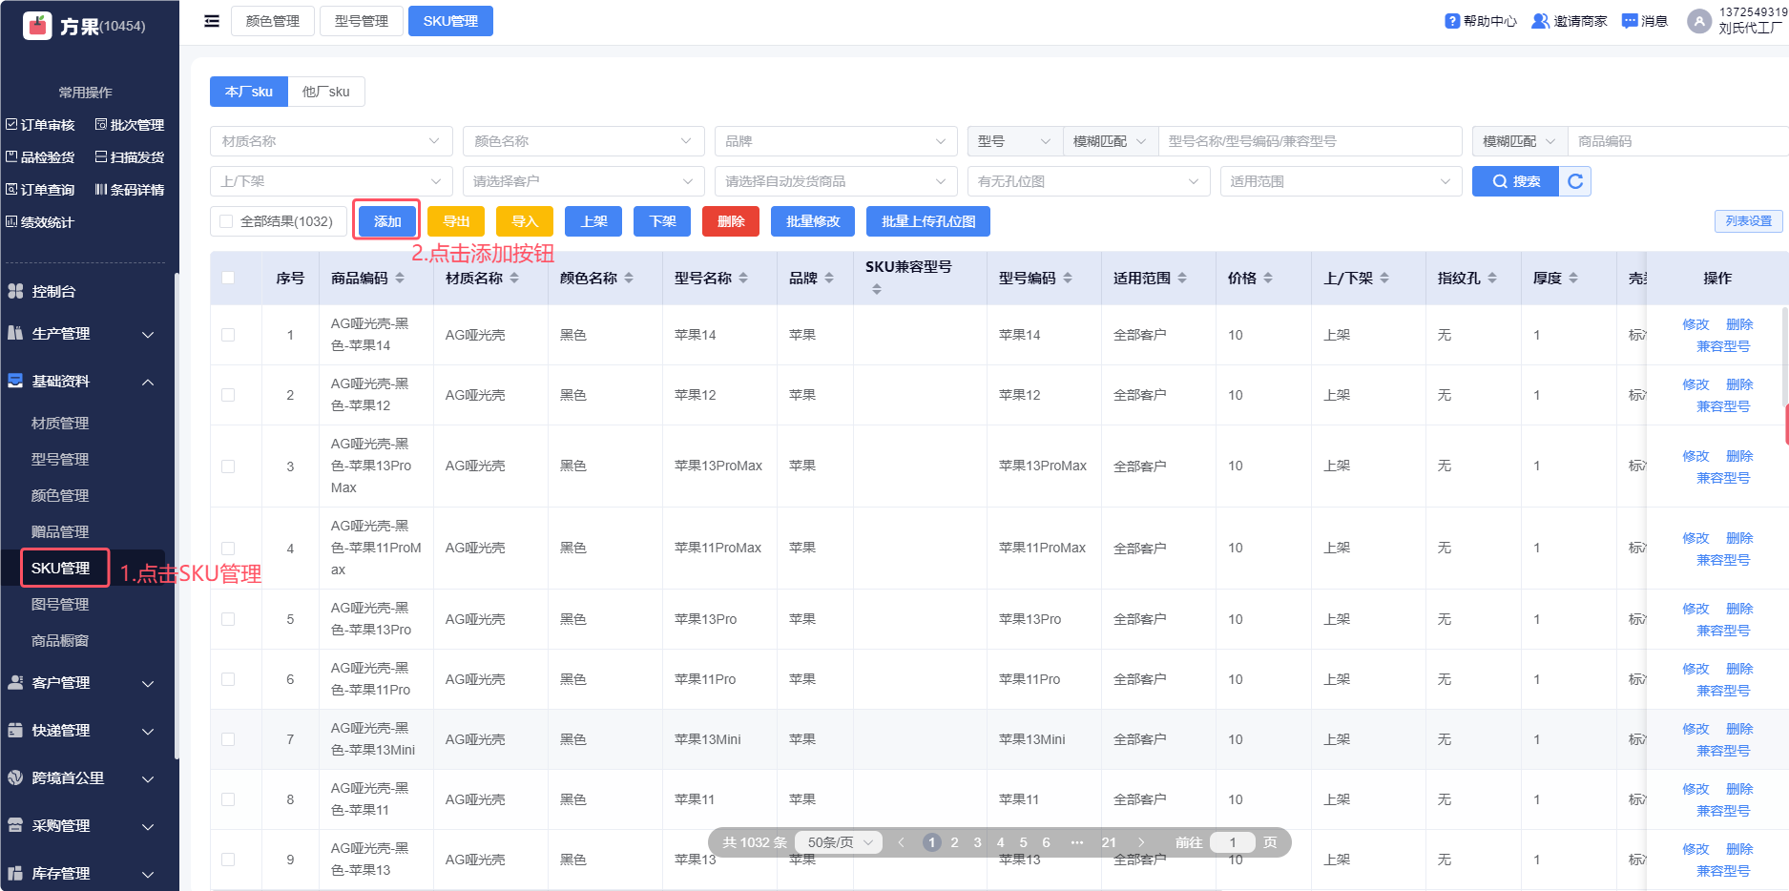
Task: Click the invite merchant icon
Action: coord(1540,21)
